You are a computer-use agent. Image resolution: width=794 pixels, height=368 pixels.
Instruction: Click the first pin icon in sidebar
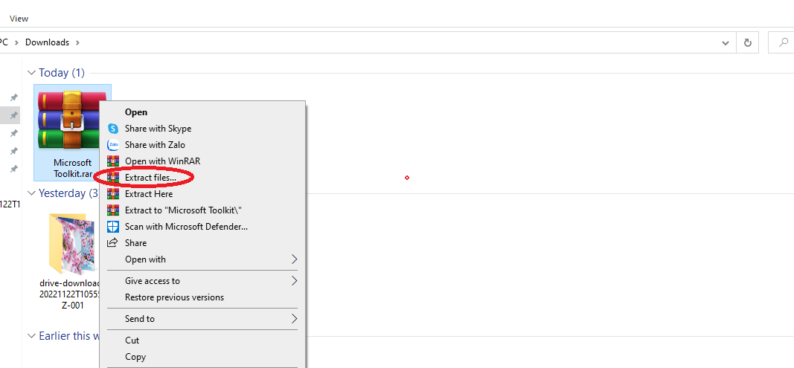pos(14,97)
